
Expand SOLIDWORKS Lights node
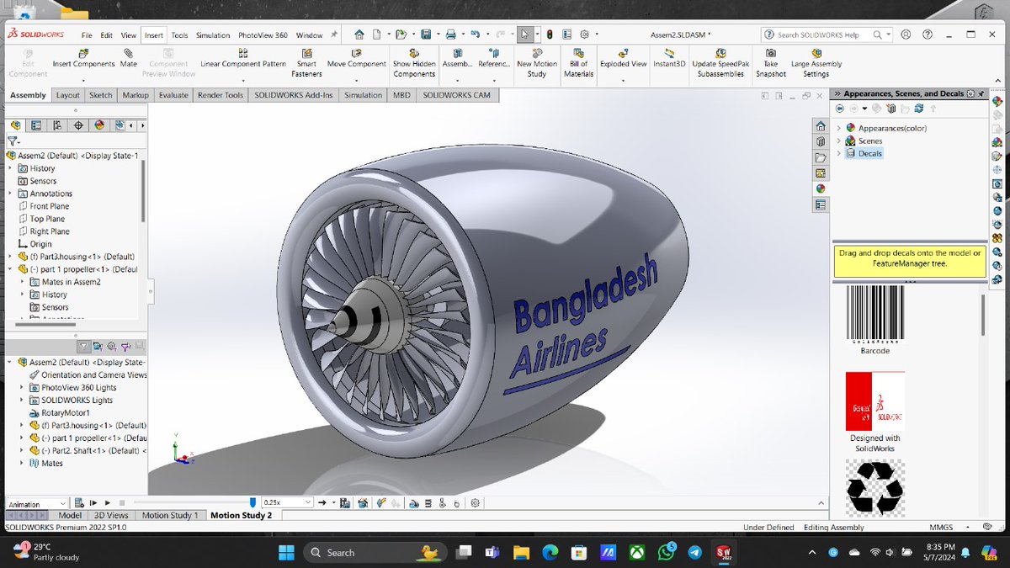click(22, 400)
